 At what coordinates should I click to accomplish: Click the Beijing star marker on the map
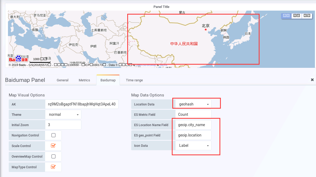tap(205, 29)
